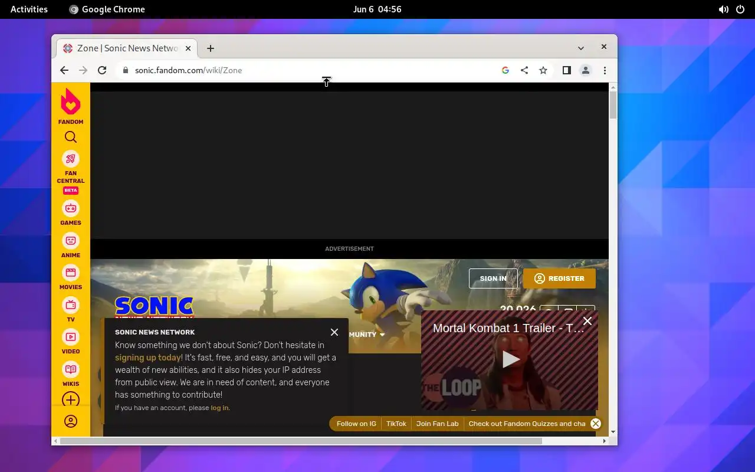Open Fan Central rocket icon

(71, 159)
